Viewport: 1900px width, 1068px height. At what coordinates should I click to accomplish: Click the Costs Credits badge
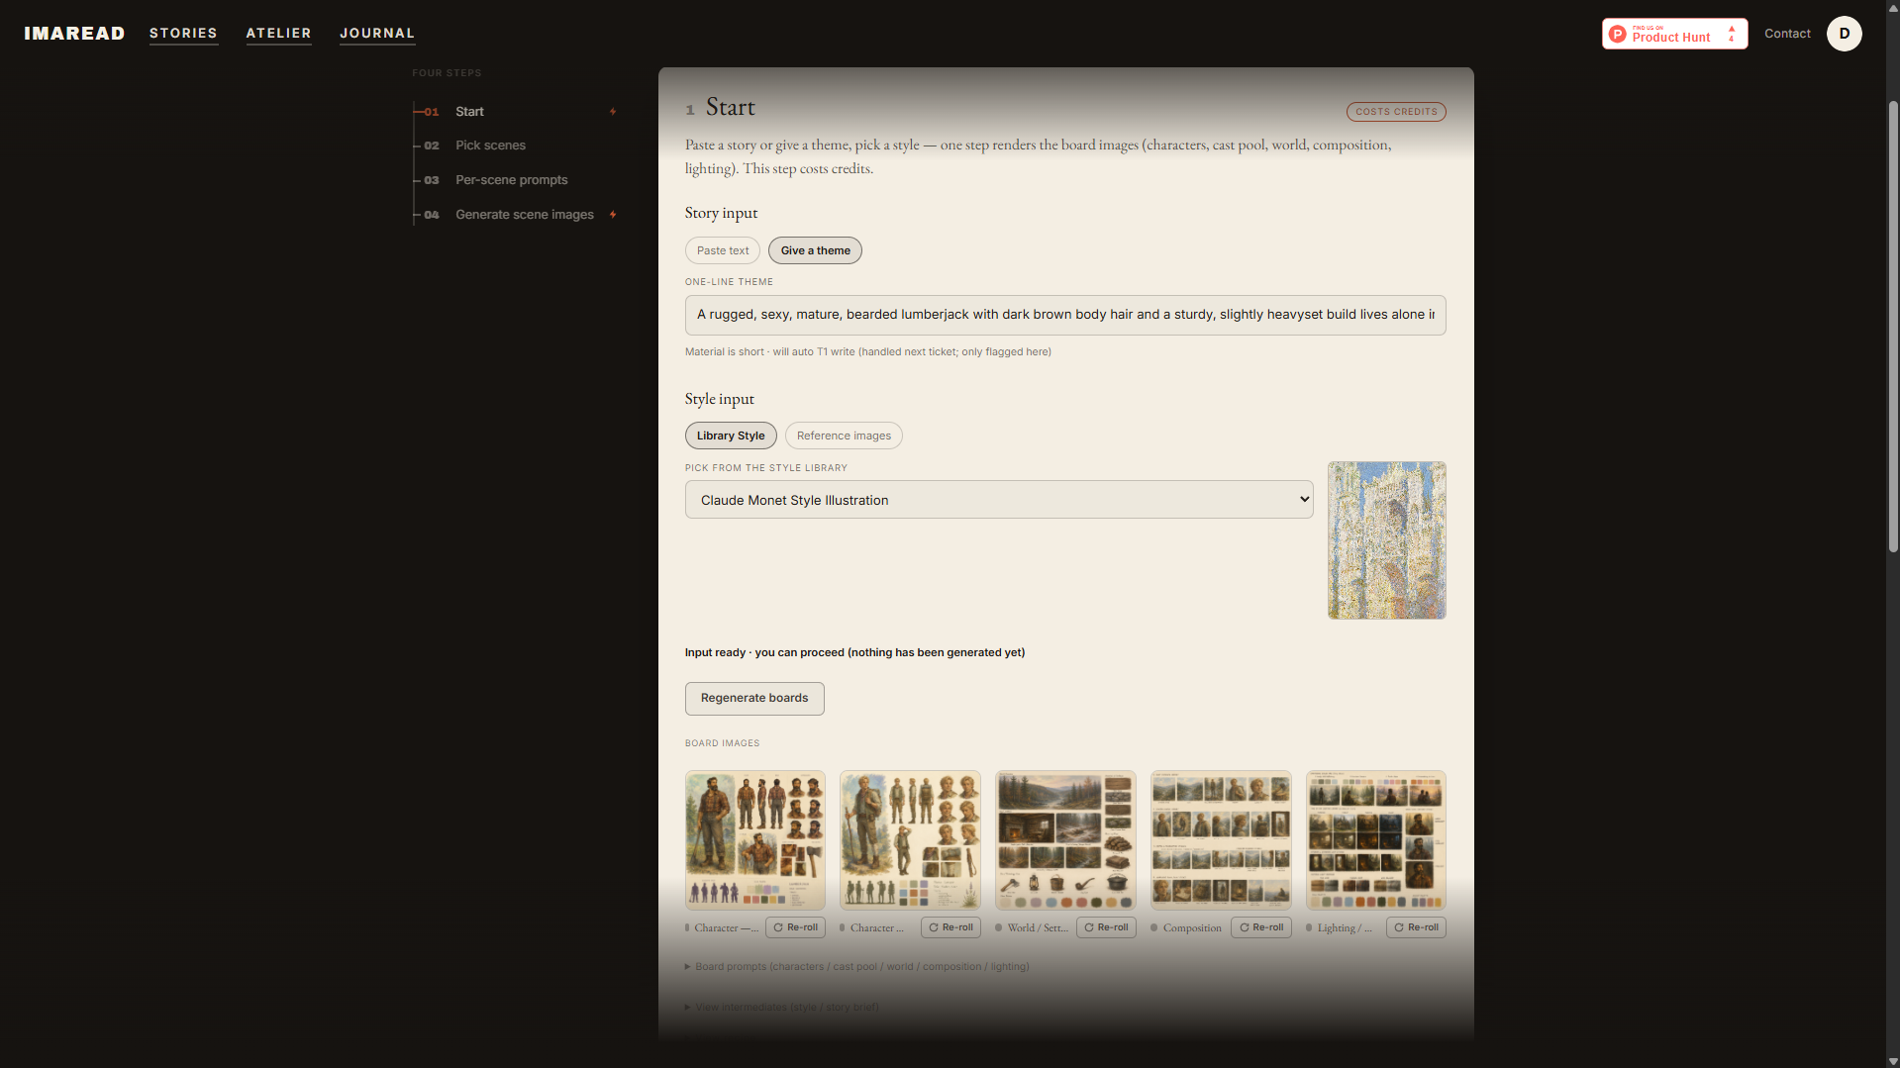point(1396,112)
